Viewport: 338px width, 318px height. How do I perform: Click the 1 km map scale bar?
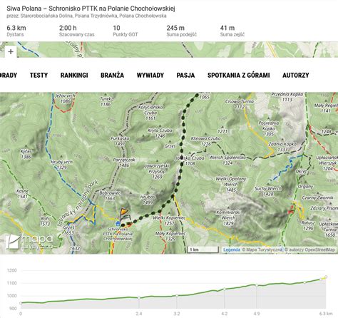coord(203,250)
